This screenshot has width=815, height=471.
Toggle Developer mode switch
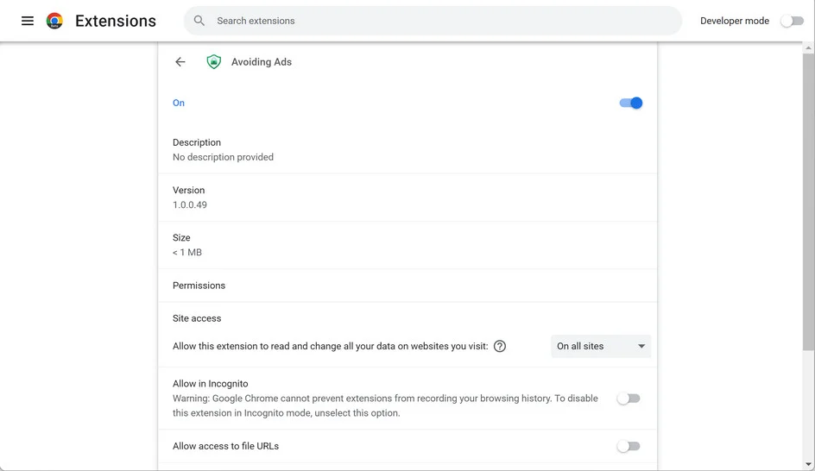coord(793,21)
